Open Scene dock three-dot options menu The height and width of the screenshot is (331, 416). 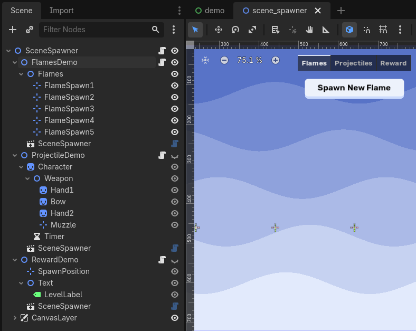coord(174,30)
